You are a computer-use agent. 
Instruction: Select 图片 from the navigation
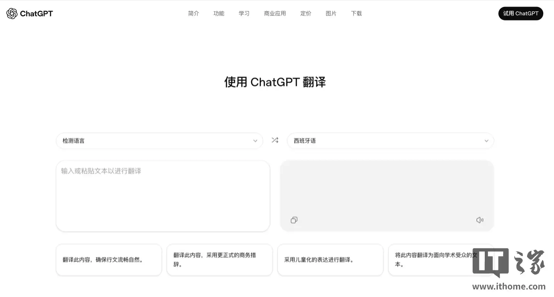point(331,13)
